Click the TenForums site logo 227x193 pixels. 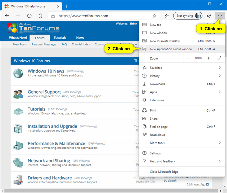click(33, 28)
